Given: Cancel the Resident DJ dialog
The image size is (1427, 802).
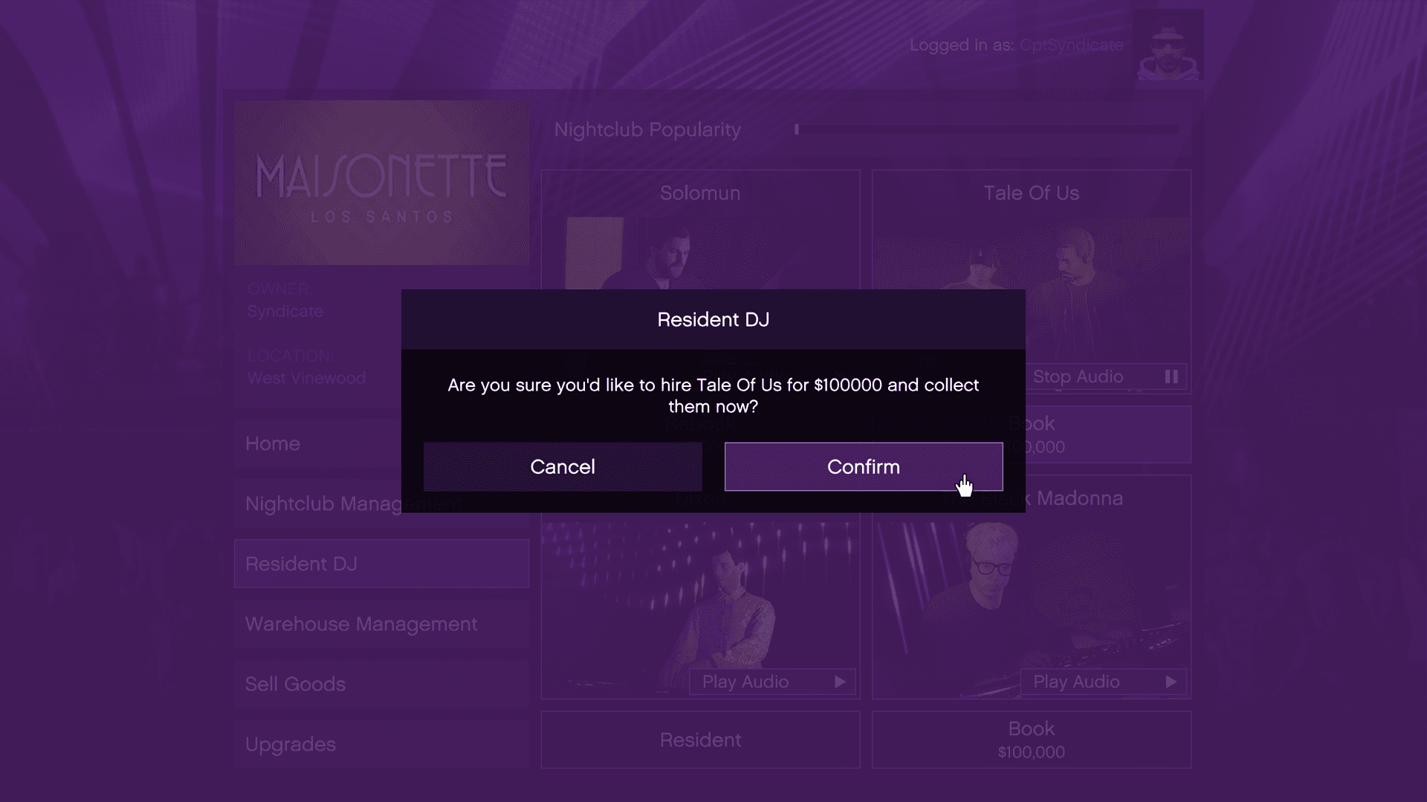Looking at the screenshot, I should coord(563,466).
